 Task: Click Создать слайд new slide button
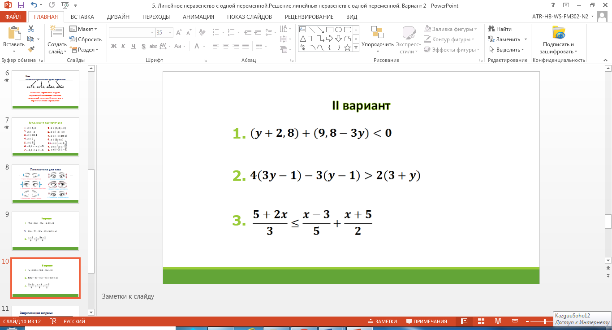57,39
